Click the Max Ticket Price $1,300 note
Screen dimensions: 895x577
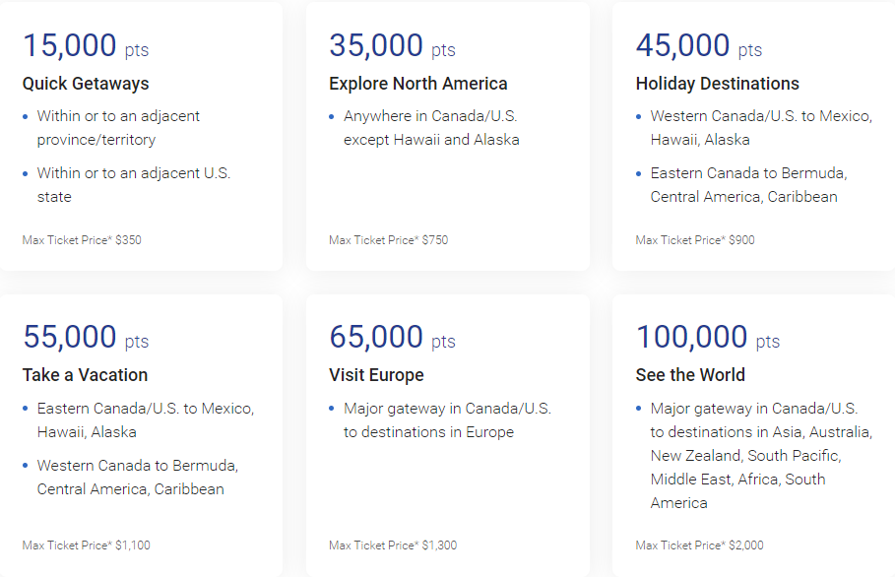pyautogui.click(x=393, y=545)
